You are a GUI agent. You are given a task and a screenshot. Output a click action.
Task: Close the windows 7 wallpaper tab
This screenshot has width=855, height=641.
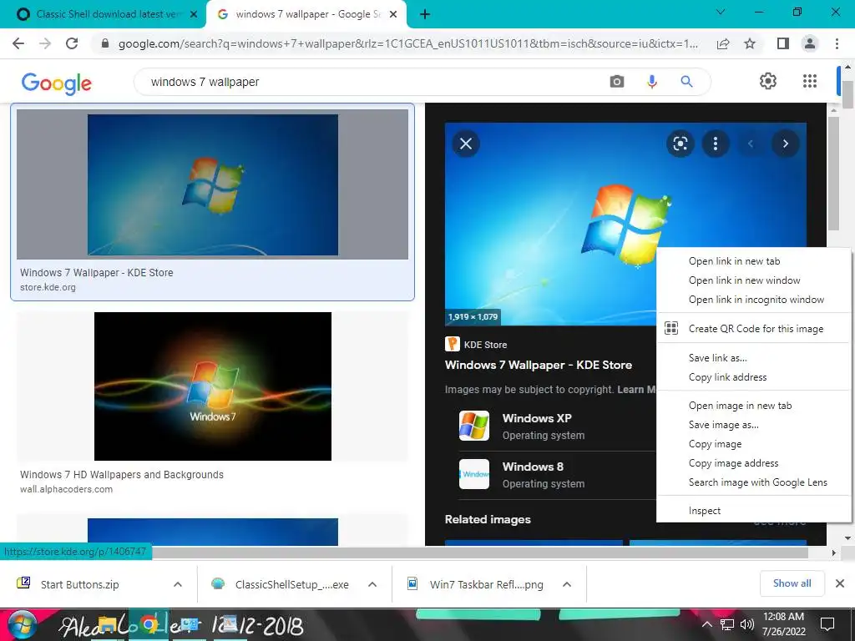(393, 15)
